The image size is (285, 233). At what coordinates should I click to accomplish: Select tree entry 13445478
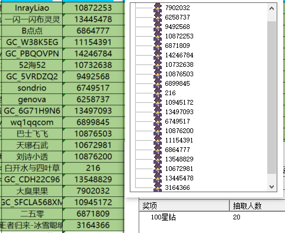[x=179, y=178]
